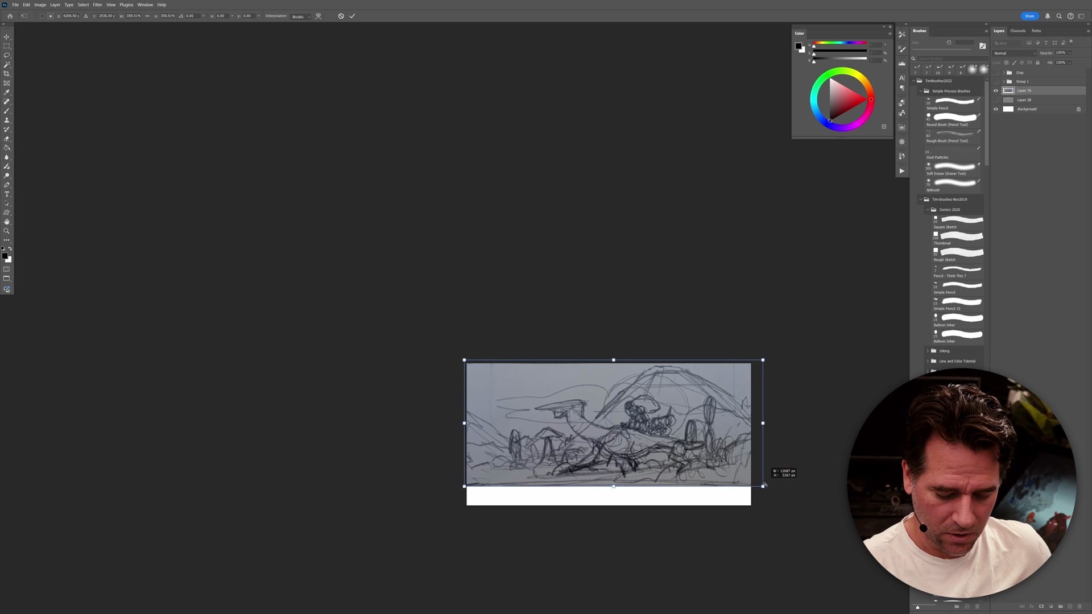This screenshot has width=1092, height=614.
Task: Select the Hand tool
Action: point(7,221)
